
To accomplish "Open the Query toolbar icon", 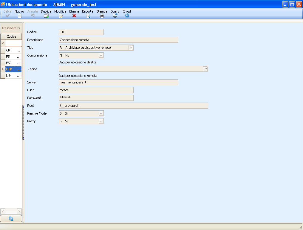I will click(x=115, y=16).
